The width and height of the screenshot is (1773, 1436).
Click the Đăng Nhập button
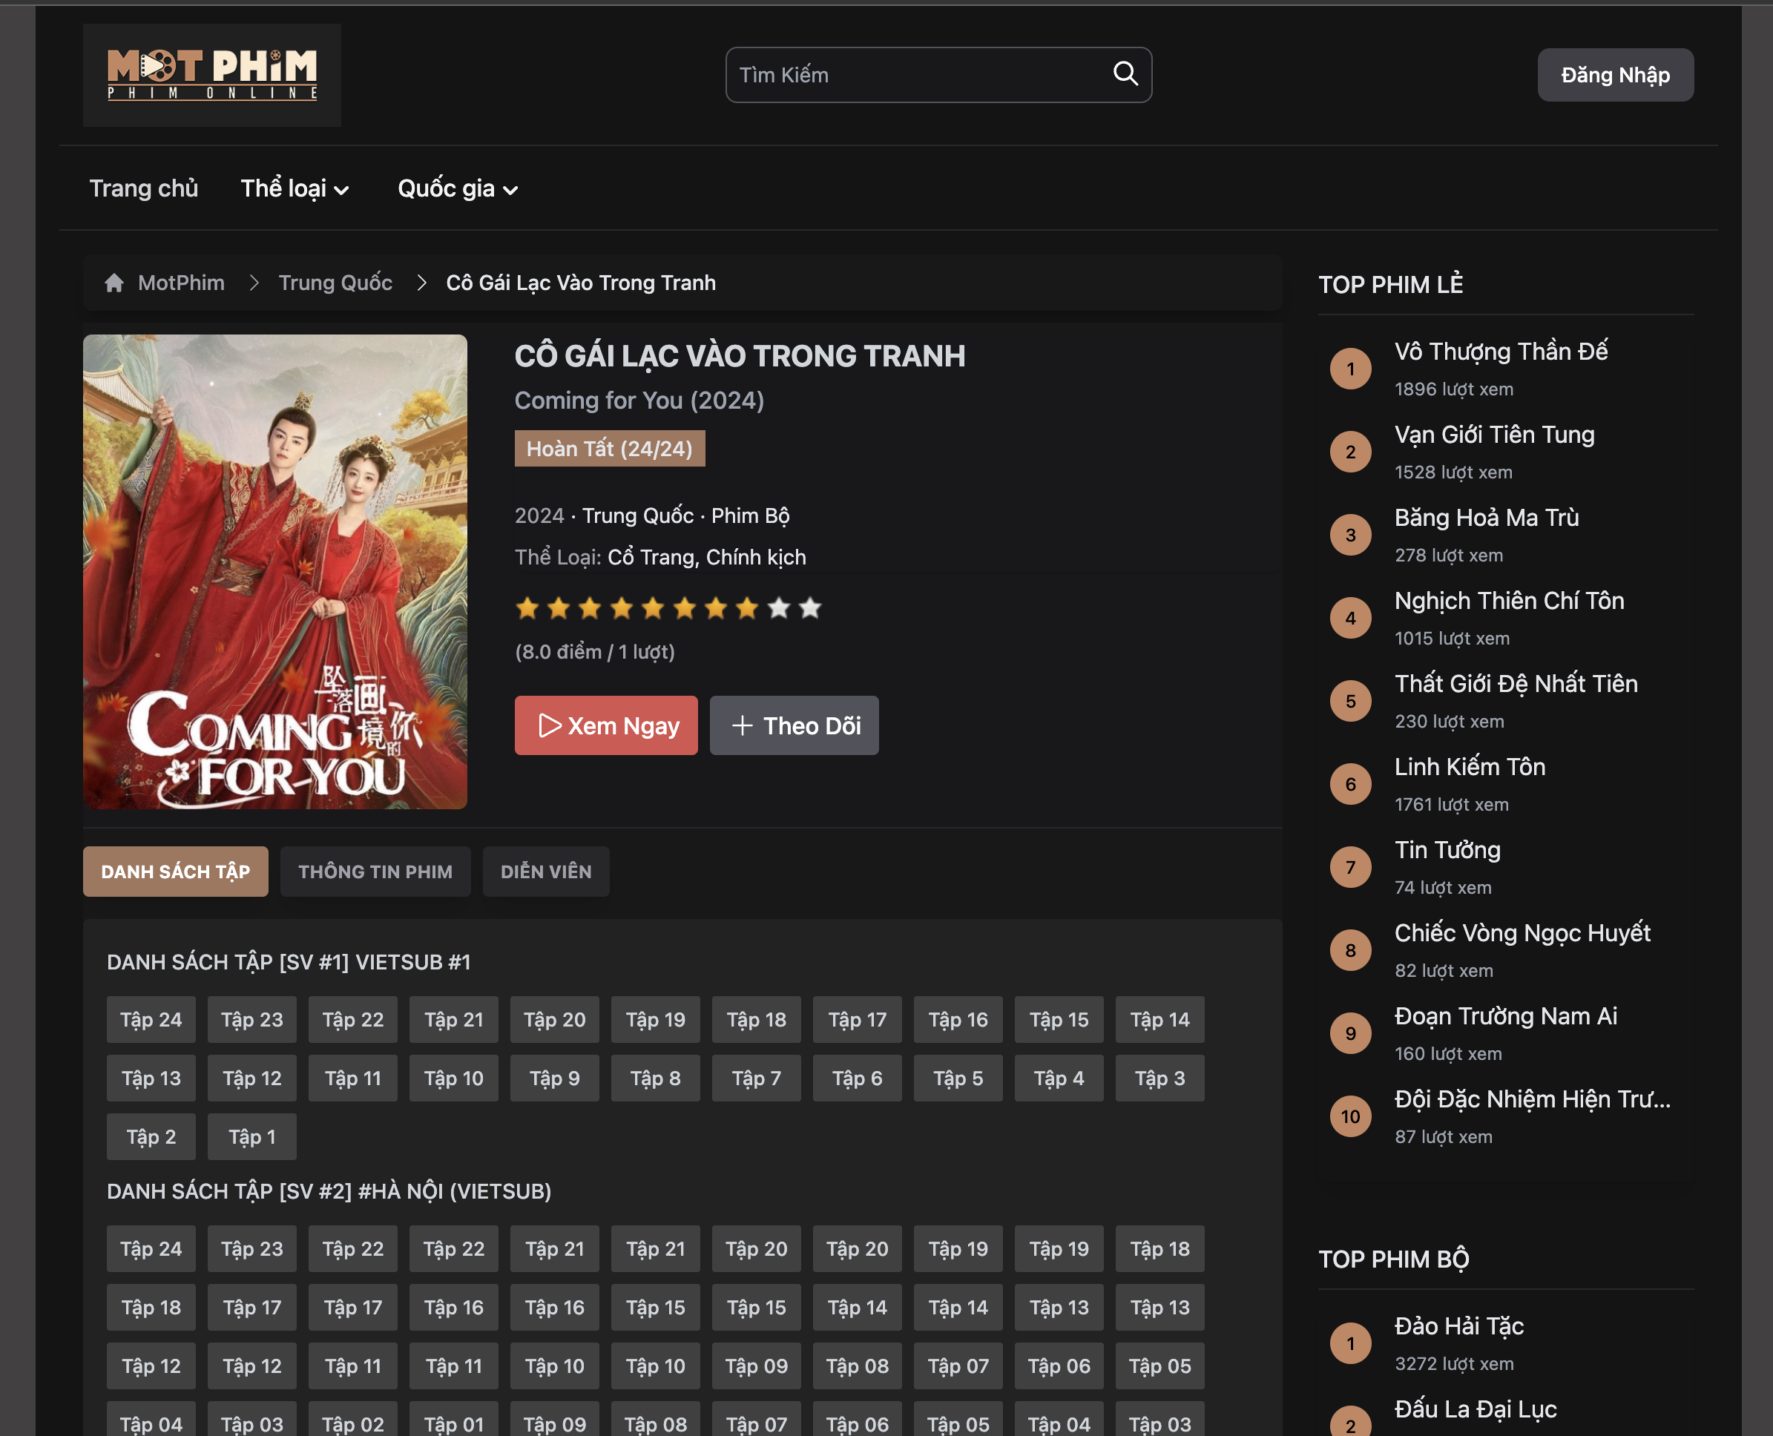[1614, 75]
